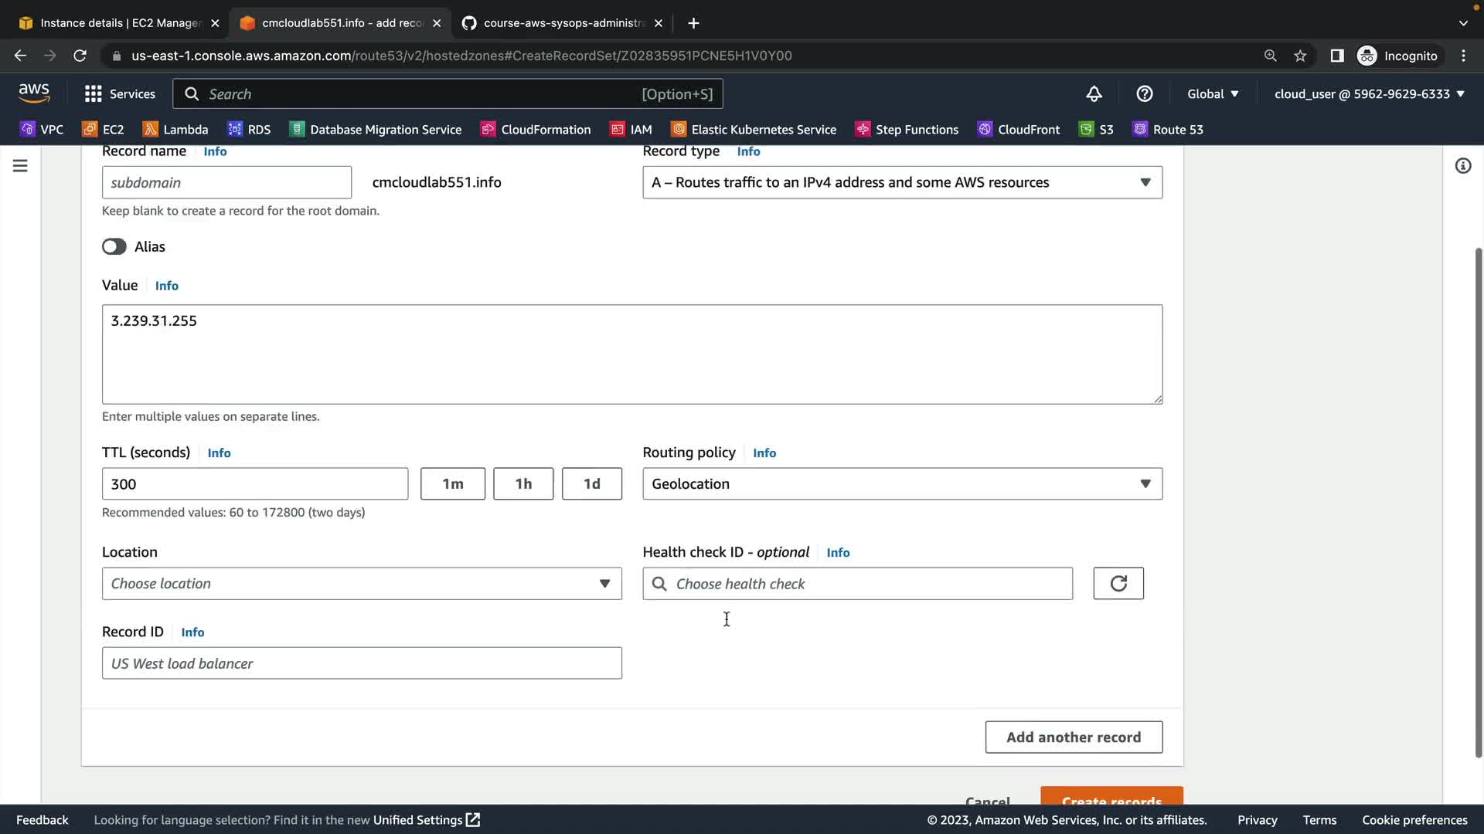Expand the Record type dropdown
Screen dimensions: 1484x834
click(902, 183)
